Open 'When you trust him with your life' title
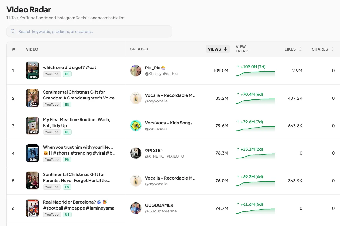Screen dimensions: 340x226 pos(79,150)
